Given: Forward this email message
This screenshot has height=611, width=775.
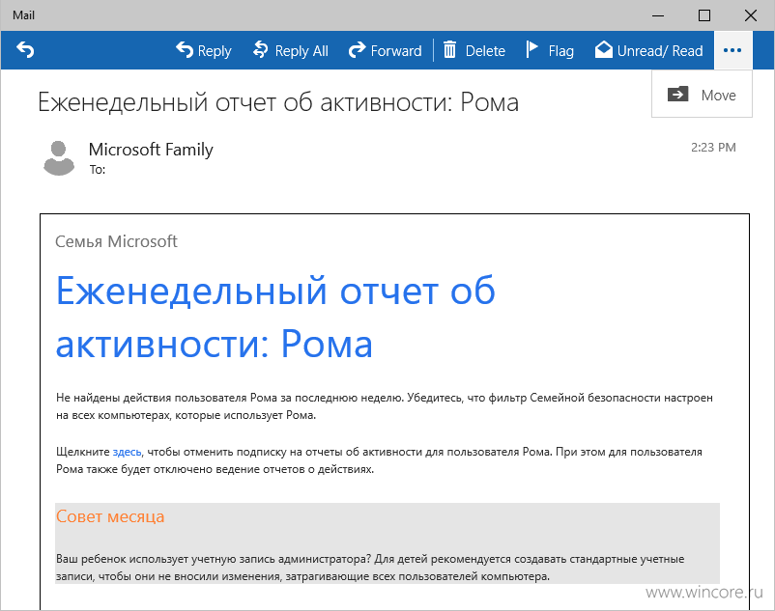Looking at the screenshot, I should point(385,50).
